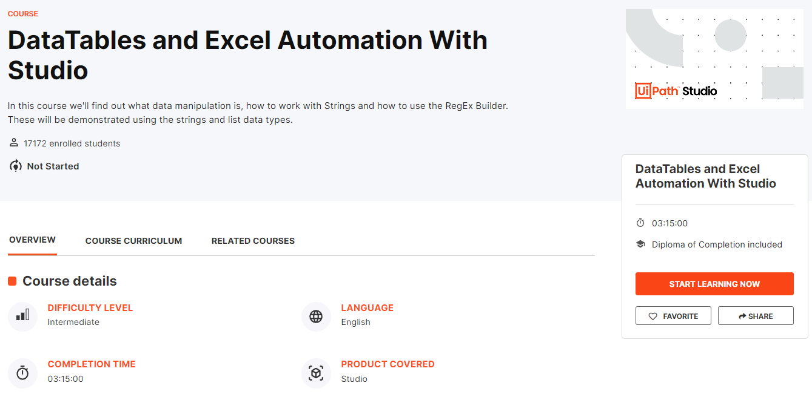Image resolution: width=812 pixels, height=400 pixels.
Task: Click the Not Started progress status icon
Action: (16, 166)
